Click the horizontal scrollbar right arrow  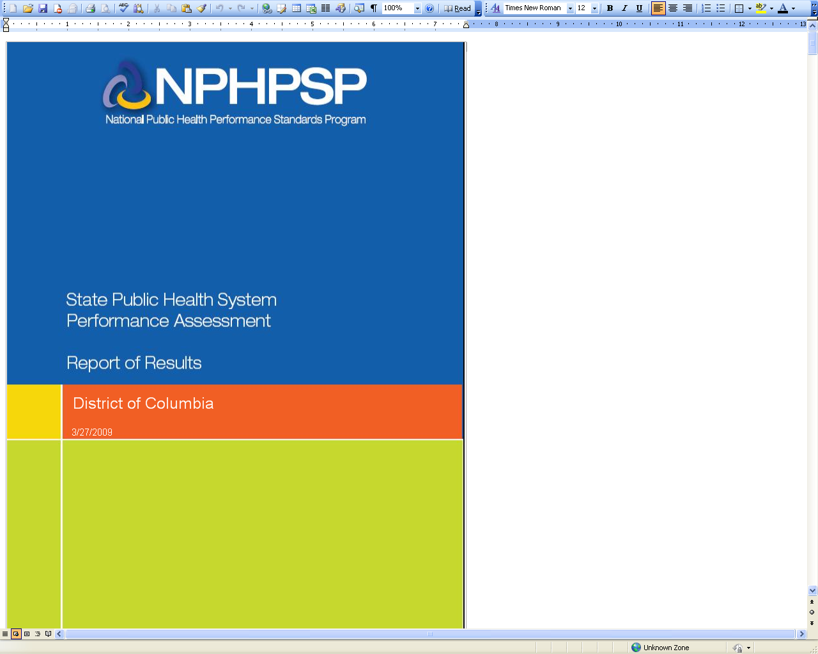(802, 634)
